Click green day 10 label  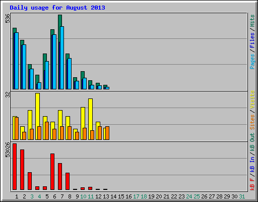(83, 196)
